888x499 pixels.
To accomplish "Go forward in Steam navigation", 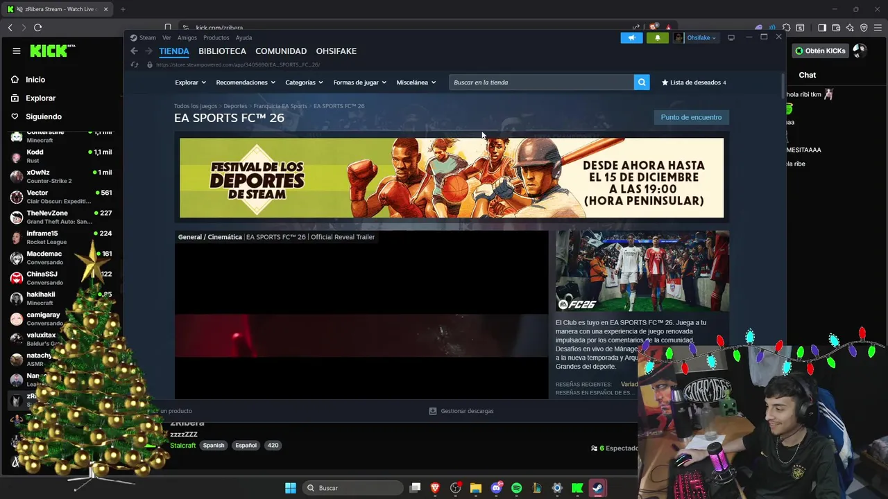I will (x=148, y=51).
